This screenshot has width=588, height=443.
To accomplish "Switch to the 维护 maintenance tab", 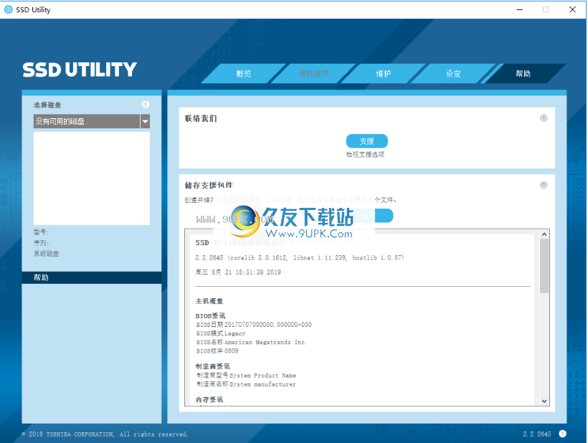I will [383, 73].
